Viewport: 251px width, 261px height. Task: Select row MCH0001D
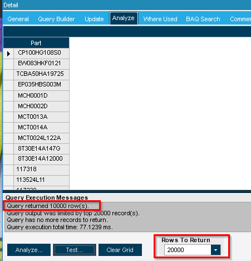point(41,95)
